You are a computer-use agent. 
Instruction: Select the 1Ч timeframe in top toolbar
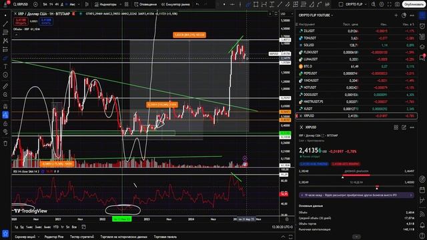pos(51,5)
